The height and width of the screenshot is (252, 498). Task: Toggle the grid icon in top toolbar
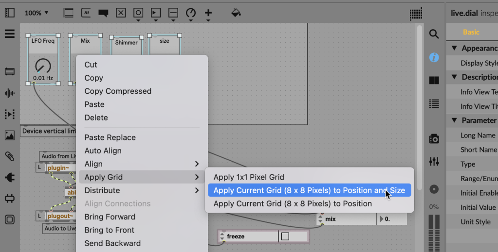pos(416,13)
